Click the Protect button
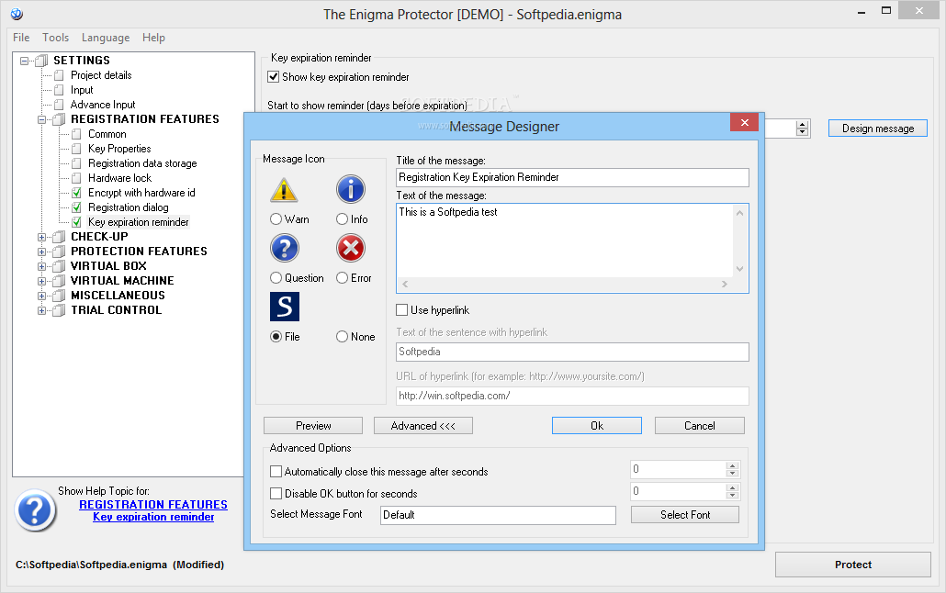The image size is (946, 593). [x=853, y=565]
